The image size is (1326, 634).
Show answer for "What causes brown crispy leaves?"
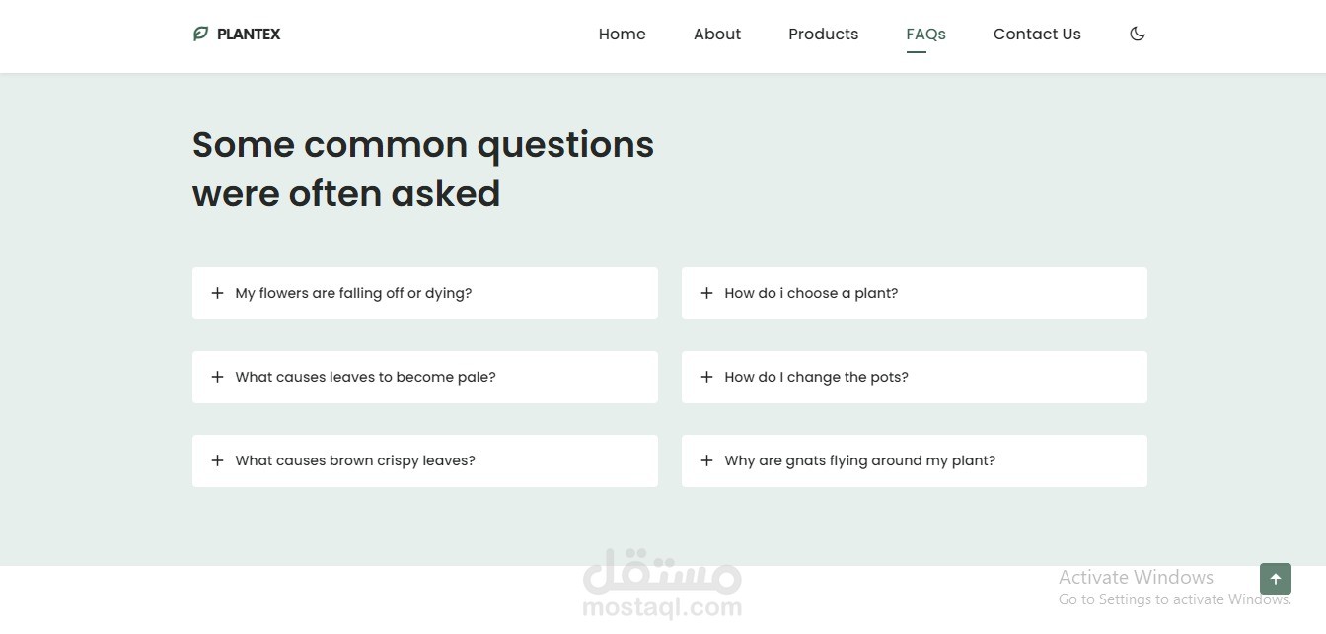[355, 460]
